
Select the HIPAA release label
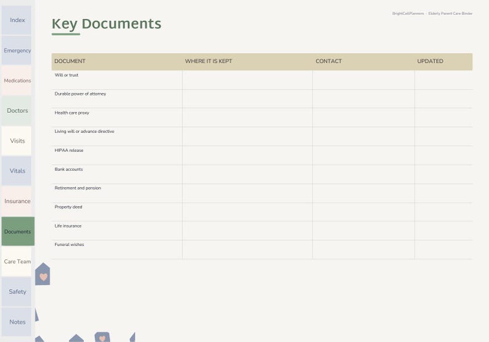tap(69, 150)
